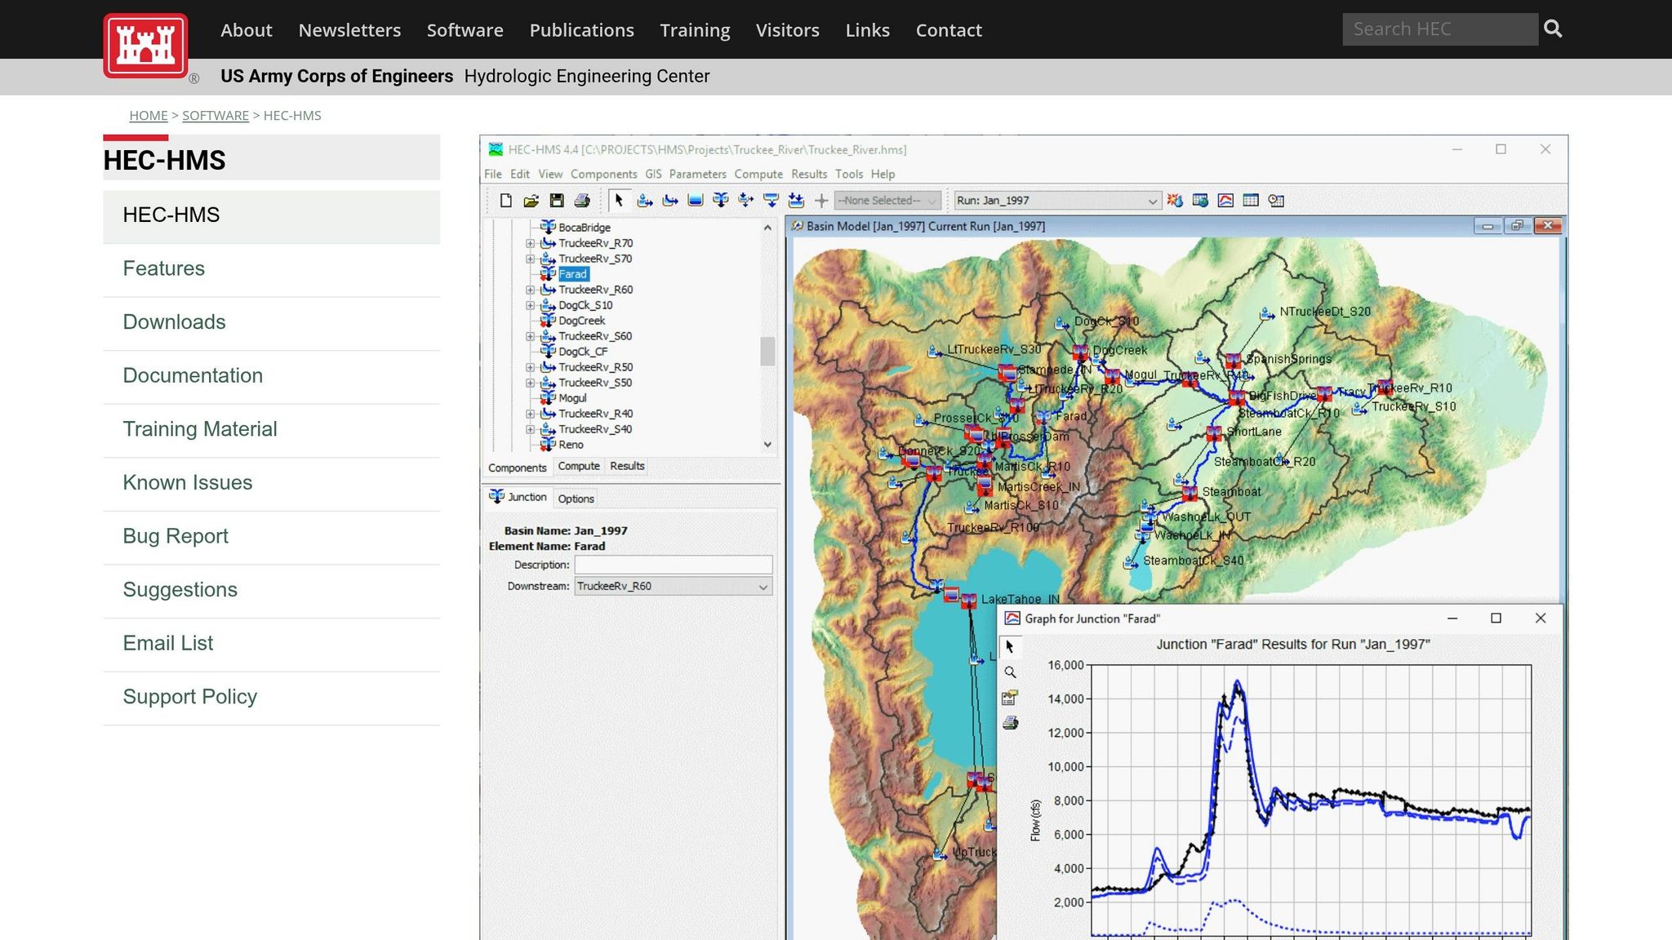This screenshot has height=940, width=1672.
Task: Open the Parameters menu
Action: [698, 175]
